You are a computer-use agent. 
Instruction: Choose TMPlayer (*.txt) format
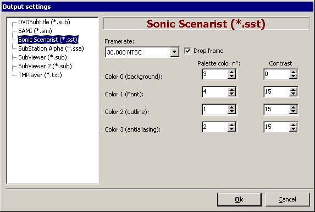[x=40, y=75]
